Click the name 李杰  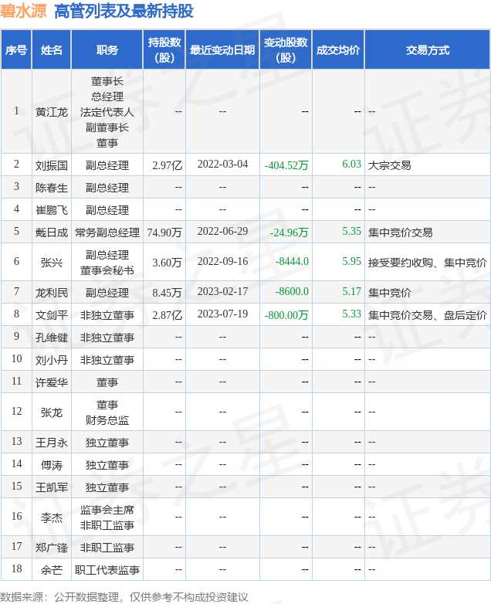[x=52, y=517]
